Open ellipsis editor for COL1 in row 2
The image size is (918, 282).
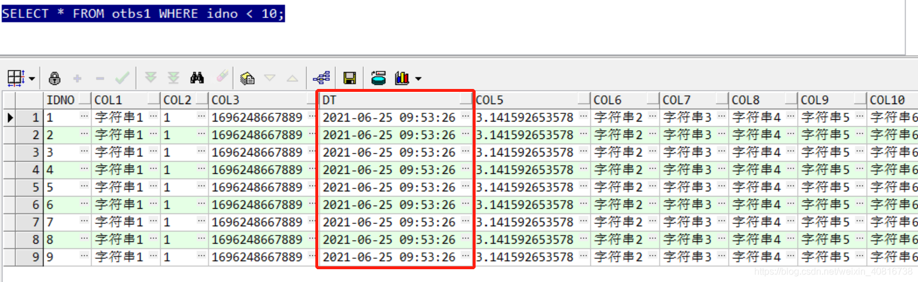154,134
